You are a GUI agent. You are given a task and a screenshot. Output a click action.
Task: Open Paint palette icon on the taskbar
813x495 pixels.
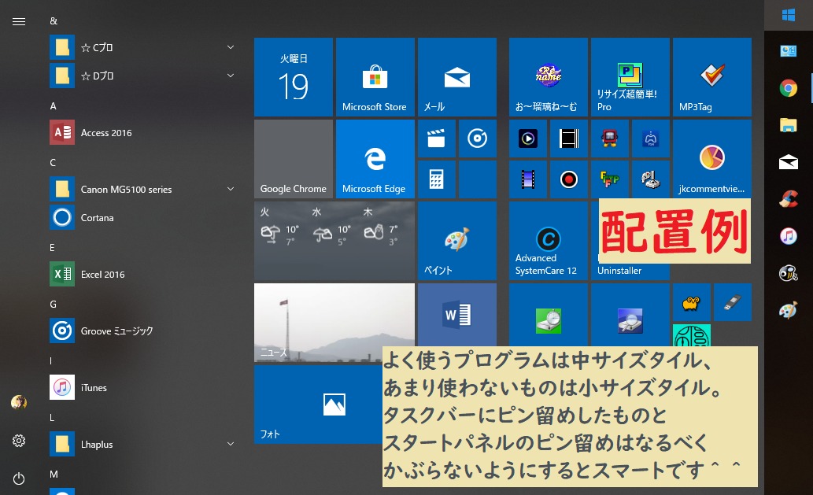(788, 310)
